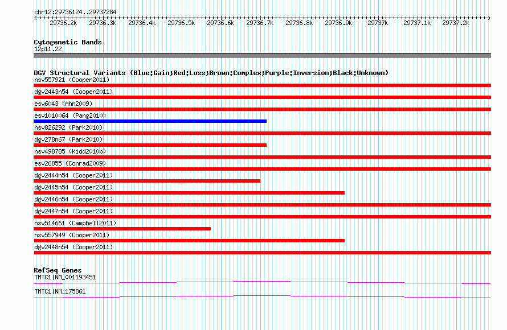Click the 29736.9k ruler tick label
Image resolution: width=507 pixels, height=330 pixels.
pyautogui.click(x=338, y=23)
